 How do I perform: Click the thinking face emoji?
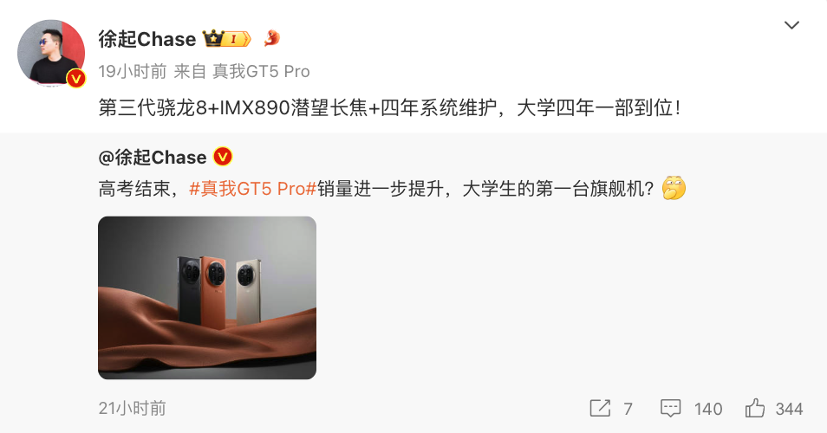[x=674, y=188]
